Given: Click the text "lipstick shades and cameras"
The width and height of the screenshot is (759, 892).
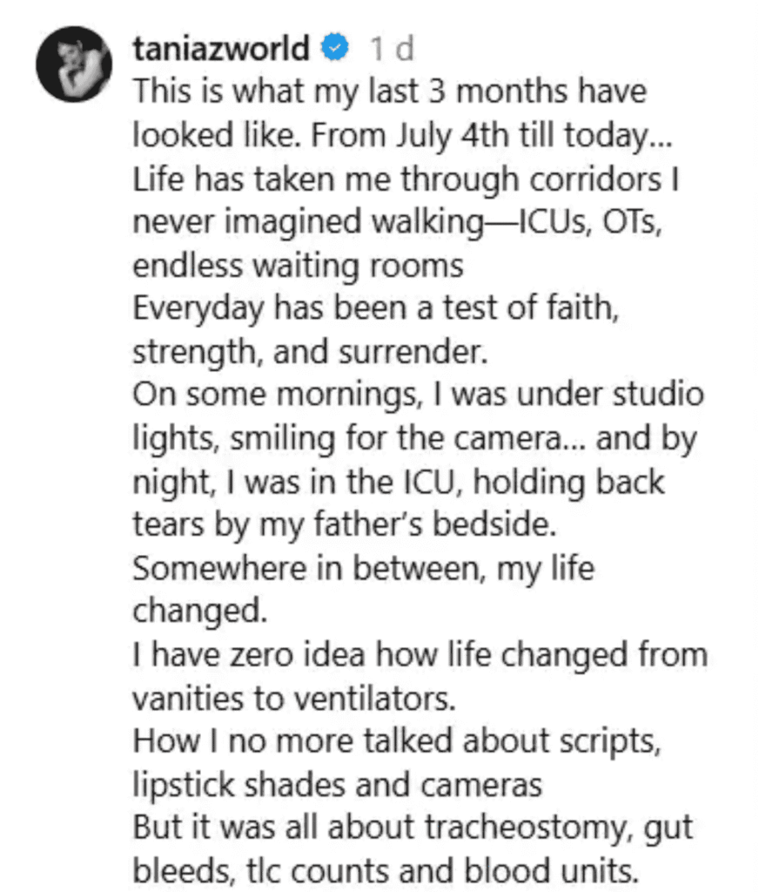Looking at the screenshot, I should pos(337,784).
